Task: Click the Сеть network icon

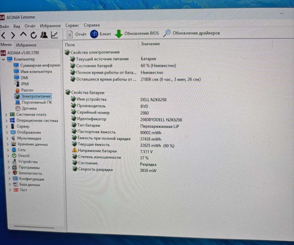Action: pyautogui.click(x=14, y=150)
